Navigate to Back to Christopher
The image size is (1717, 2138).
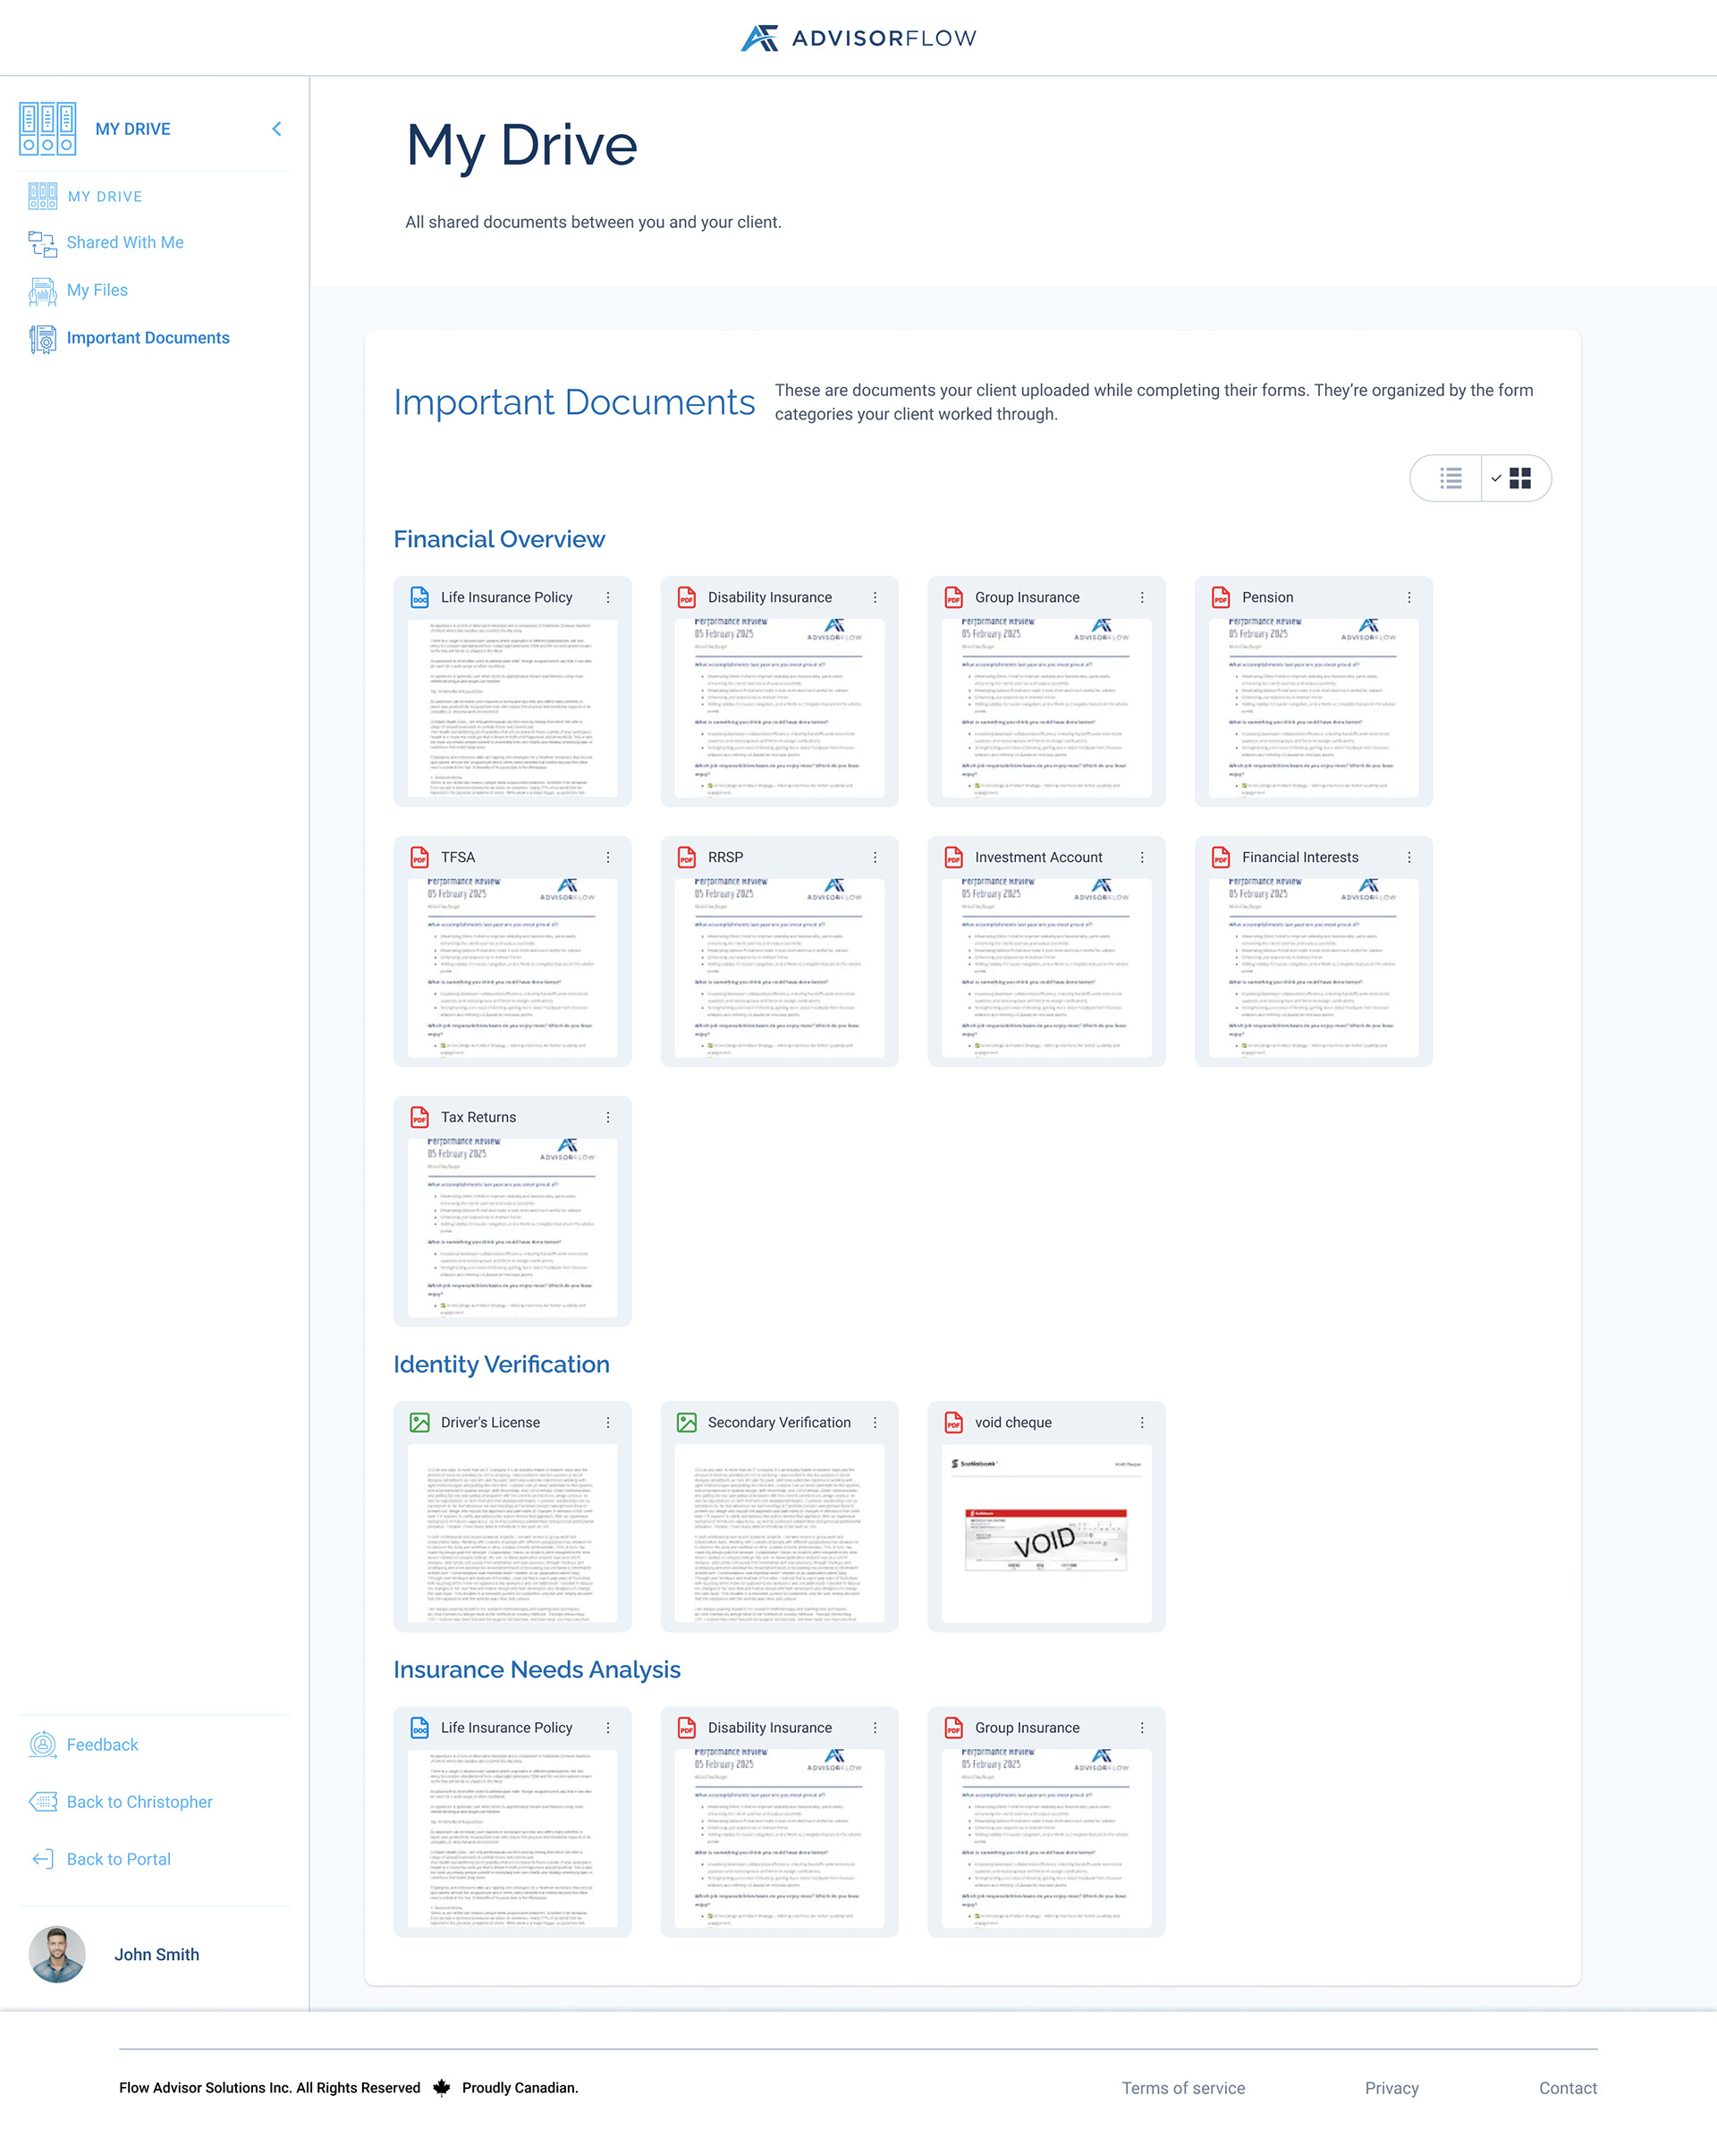click(x=139, y=1801)
